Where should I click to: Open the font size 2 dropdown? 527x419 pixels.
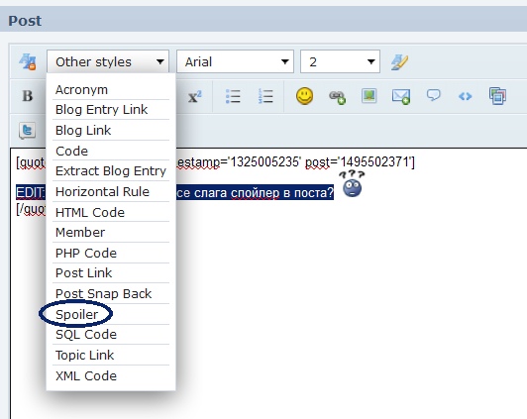tap(340, 61)
